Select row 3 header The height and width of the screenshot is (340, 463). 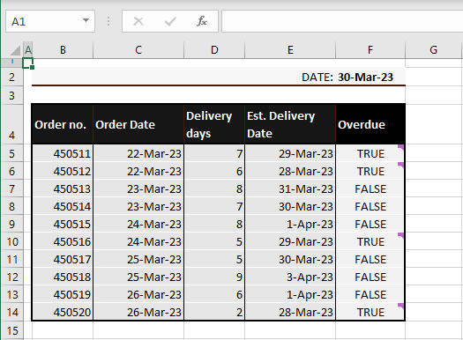pos(11,95)
